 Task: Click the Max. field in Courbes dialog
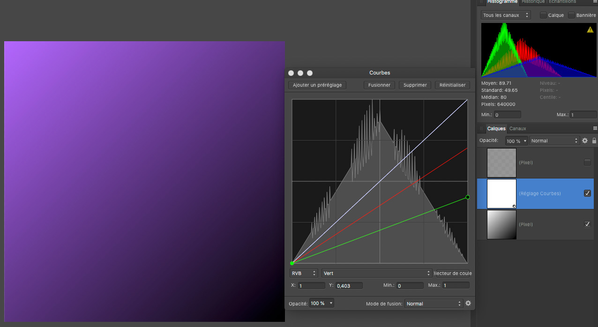(x=456, y=285)
